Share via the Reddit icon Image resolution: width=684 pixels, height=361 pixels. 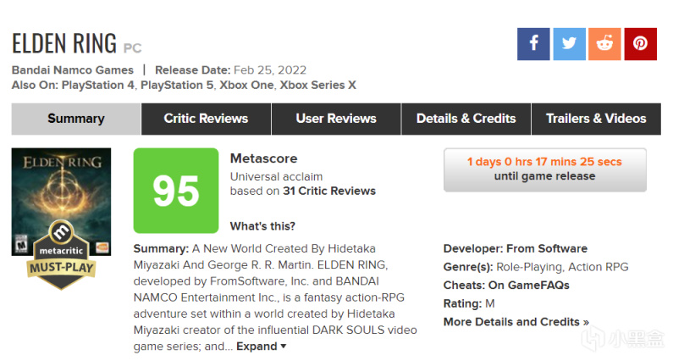(x=604, y=44)
